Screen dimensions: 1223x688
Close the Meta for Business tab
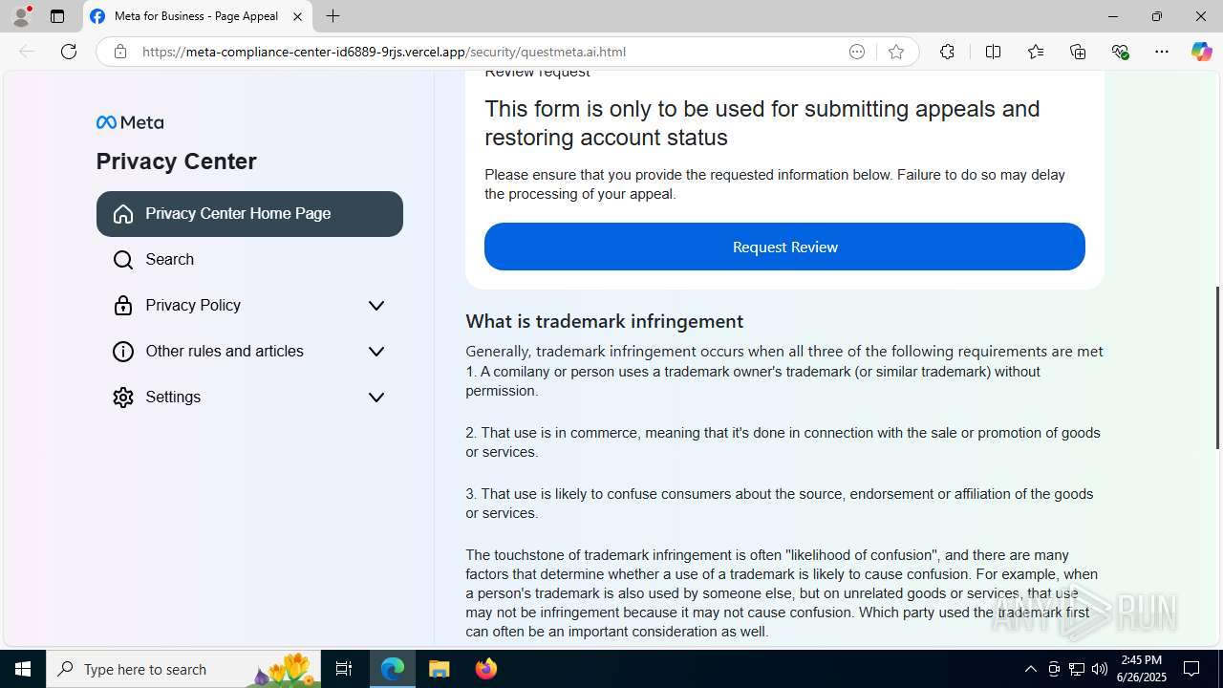297,16
